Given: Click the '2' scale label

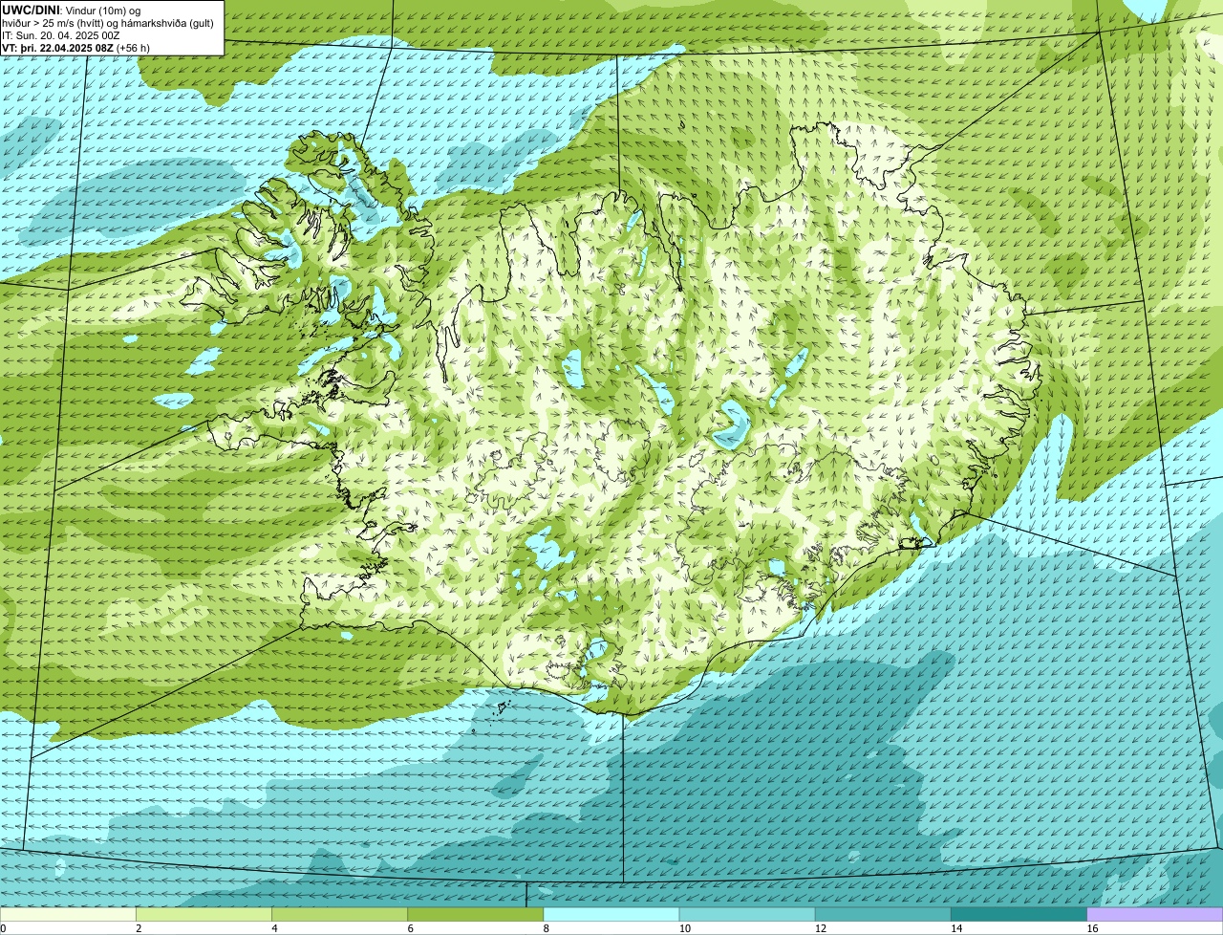Looking at the screenshot, I should (139, 928).
